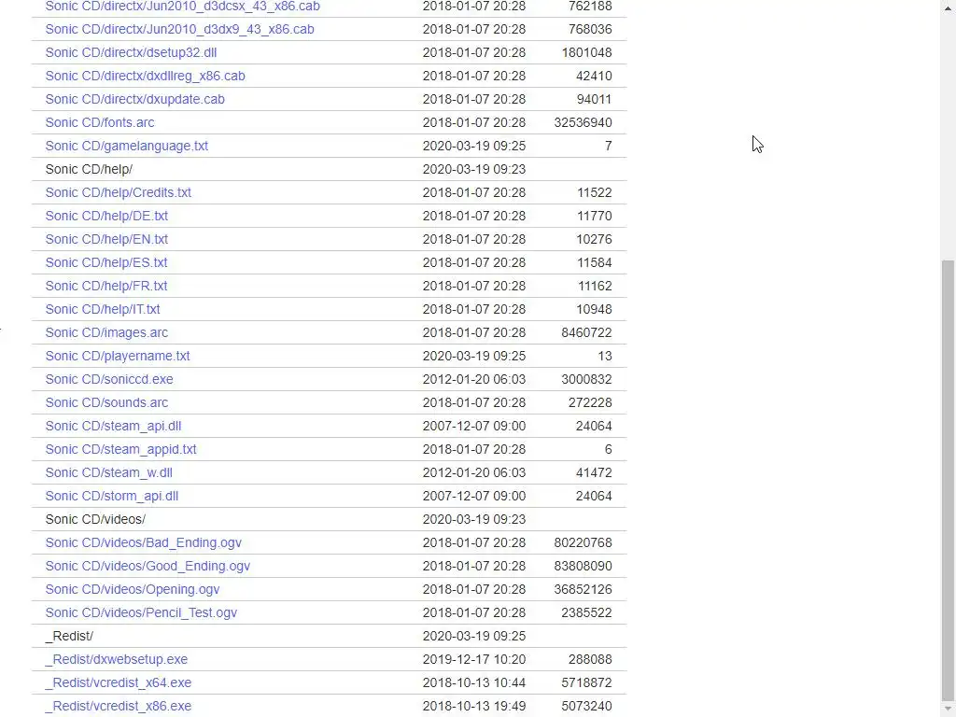Open the Sonic CD/help/ES.txt link
Image resolution: width=956 pixels, height=717 pixels.
click(106, 262)
